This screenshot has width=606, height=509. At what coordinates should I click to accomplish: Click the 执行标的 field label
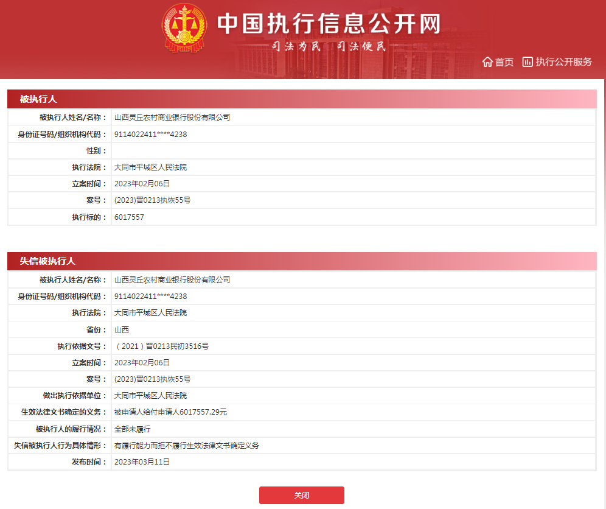(89, 217)
